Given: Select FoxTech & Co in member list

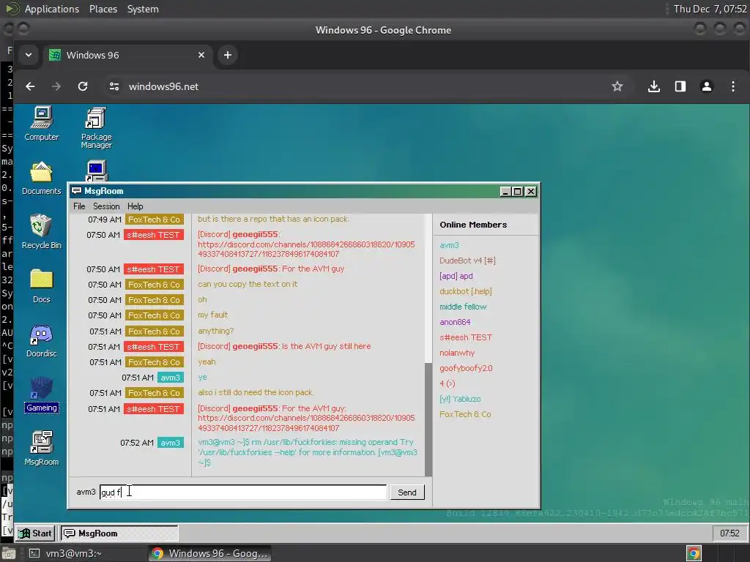Looking at the screenshot, I should (x=465, y=414).
